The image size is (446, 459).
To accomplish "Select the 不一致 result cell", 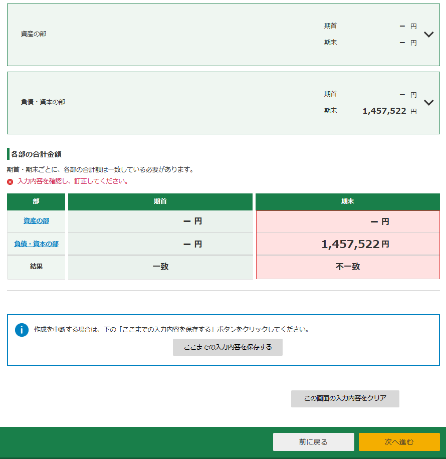I will [x=347, y=267].
